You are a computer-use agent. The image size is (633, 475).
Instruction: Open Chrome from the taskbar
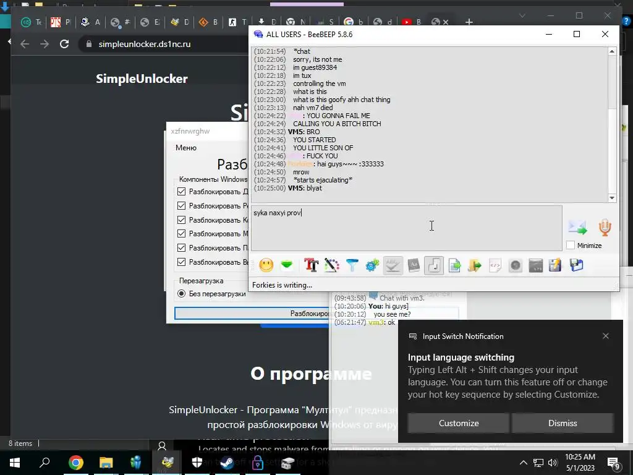(x=75, y=463)
